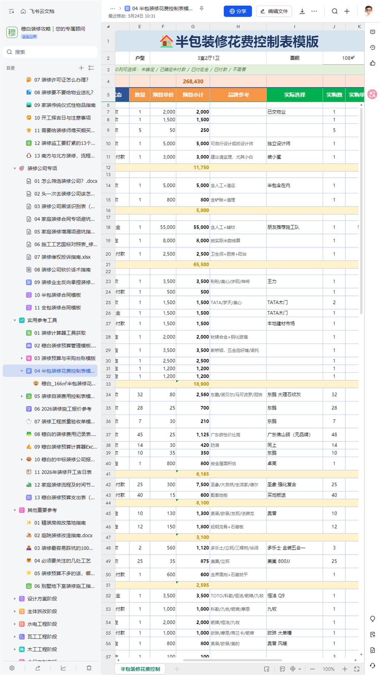Image resolution: width=380 pixels, height=675 pixels.
Task: Click the 企业公开 badge
Action: point(30,36)
